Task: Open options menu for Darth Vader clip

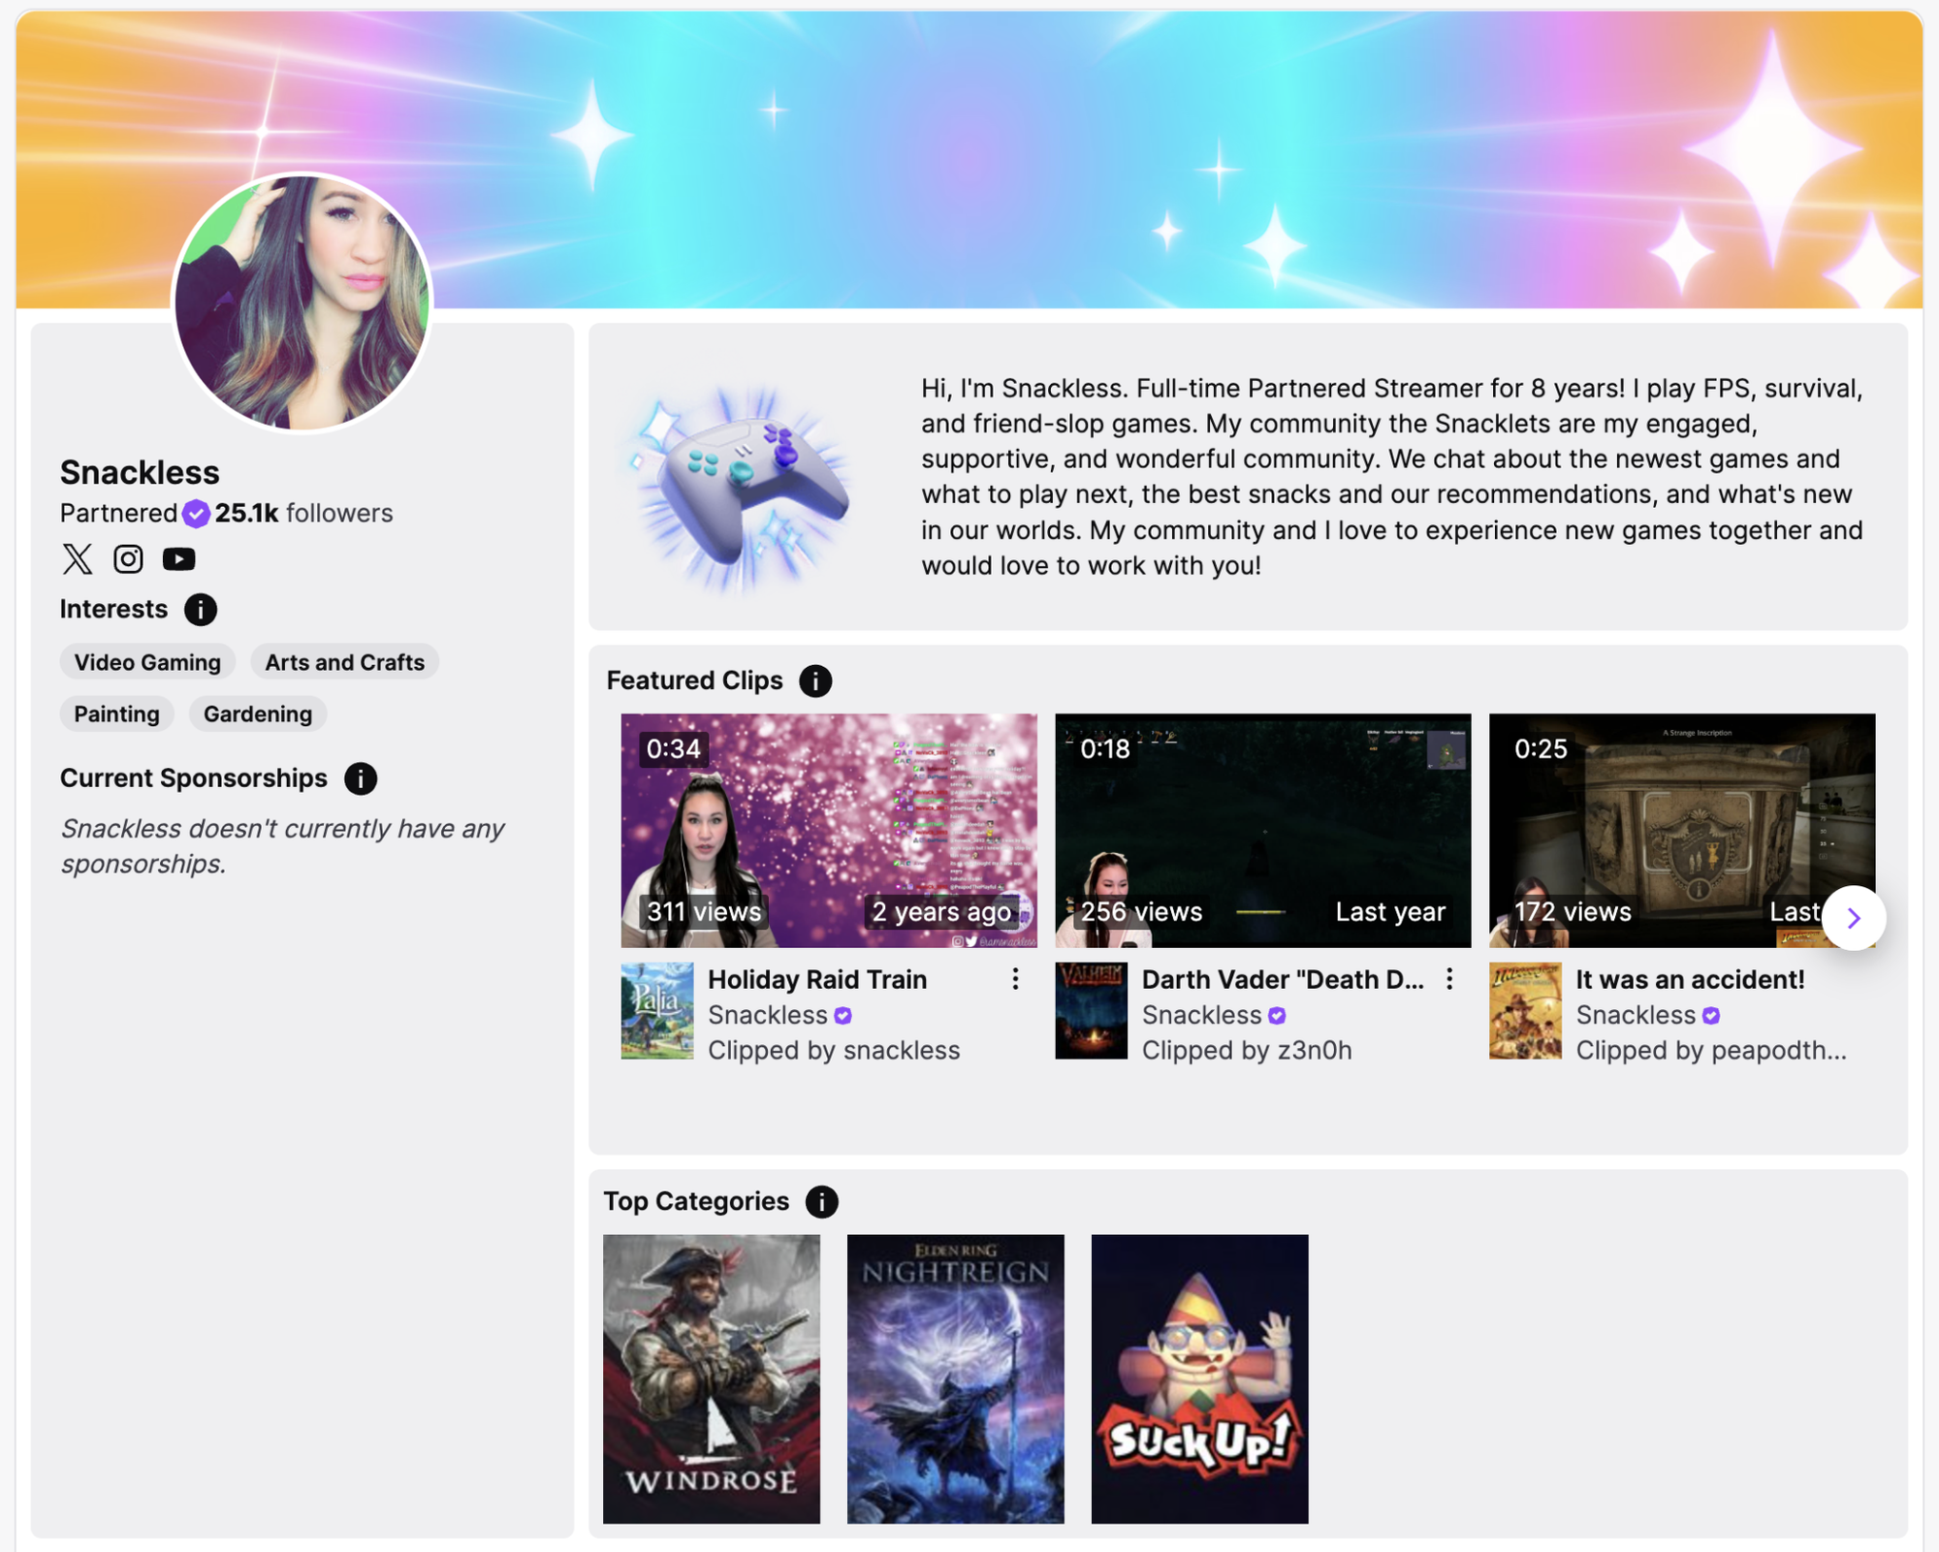Action: [1449, 979]
